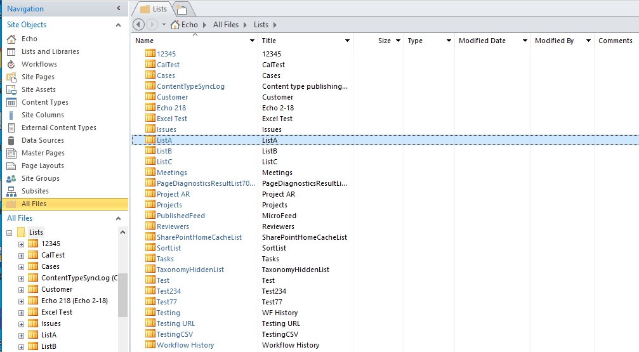This screenshot has height=352, width=639.
Task: Open a new tab
Action: pos(181,10)
